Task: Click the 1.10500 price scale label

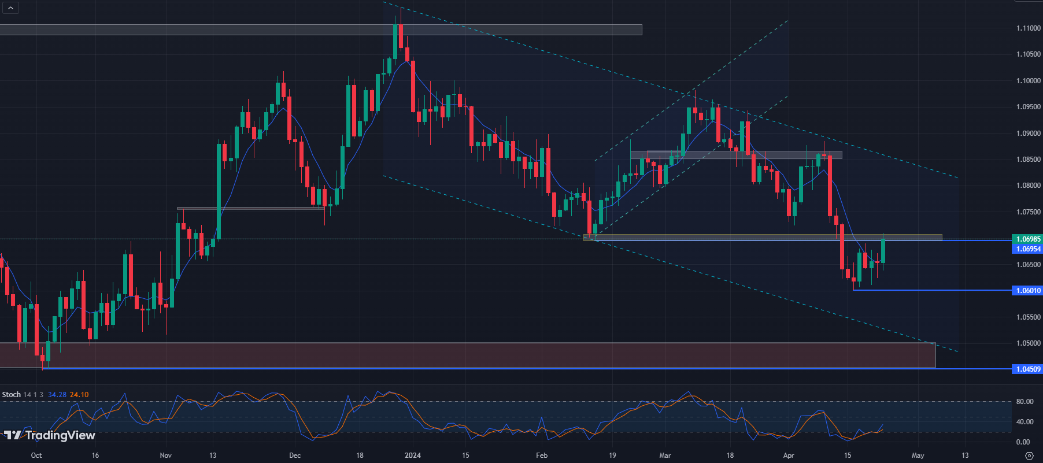Action: pyautogui.click(x=1029, y=54)
